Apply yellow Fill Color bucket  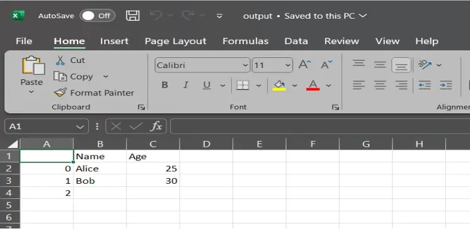pos(279,86)
